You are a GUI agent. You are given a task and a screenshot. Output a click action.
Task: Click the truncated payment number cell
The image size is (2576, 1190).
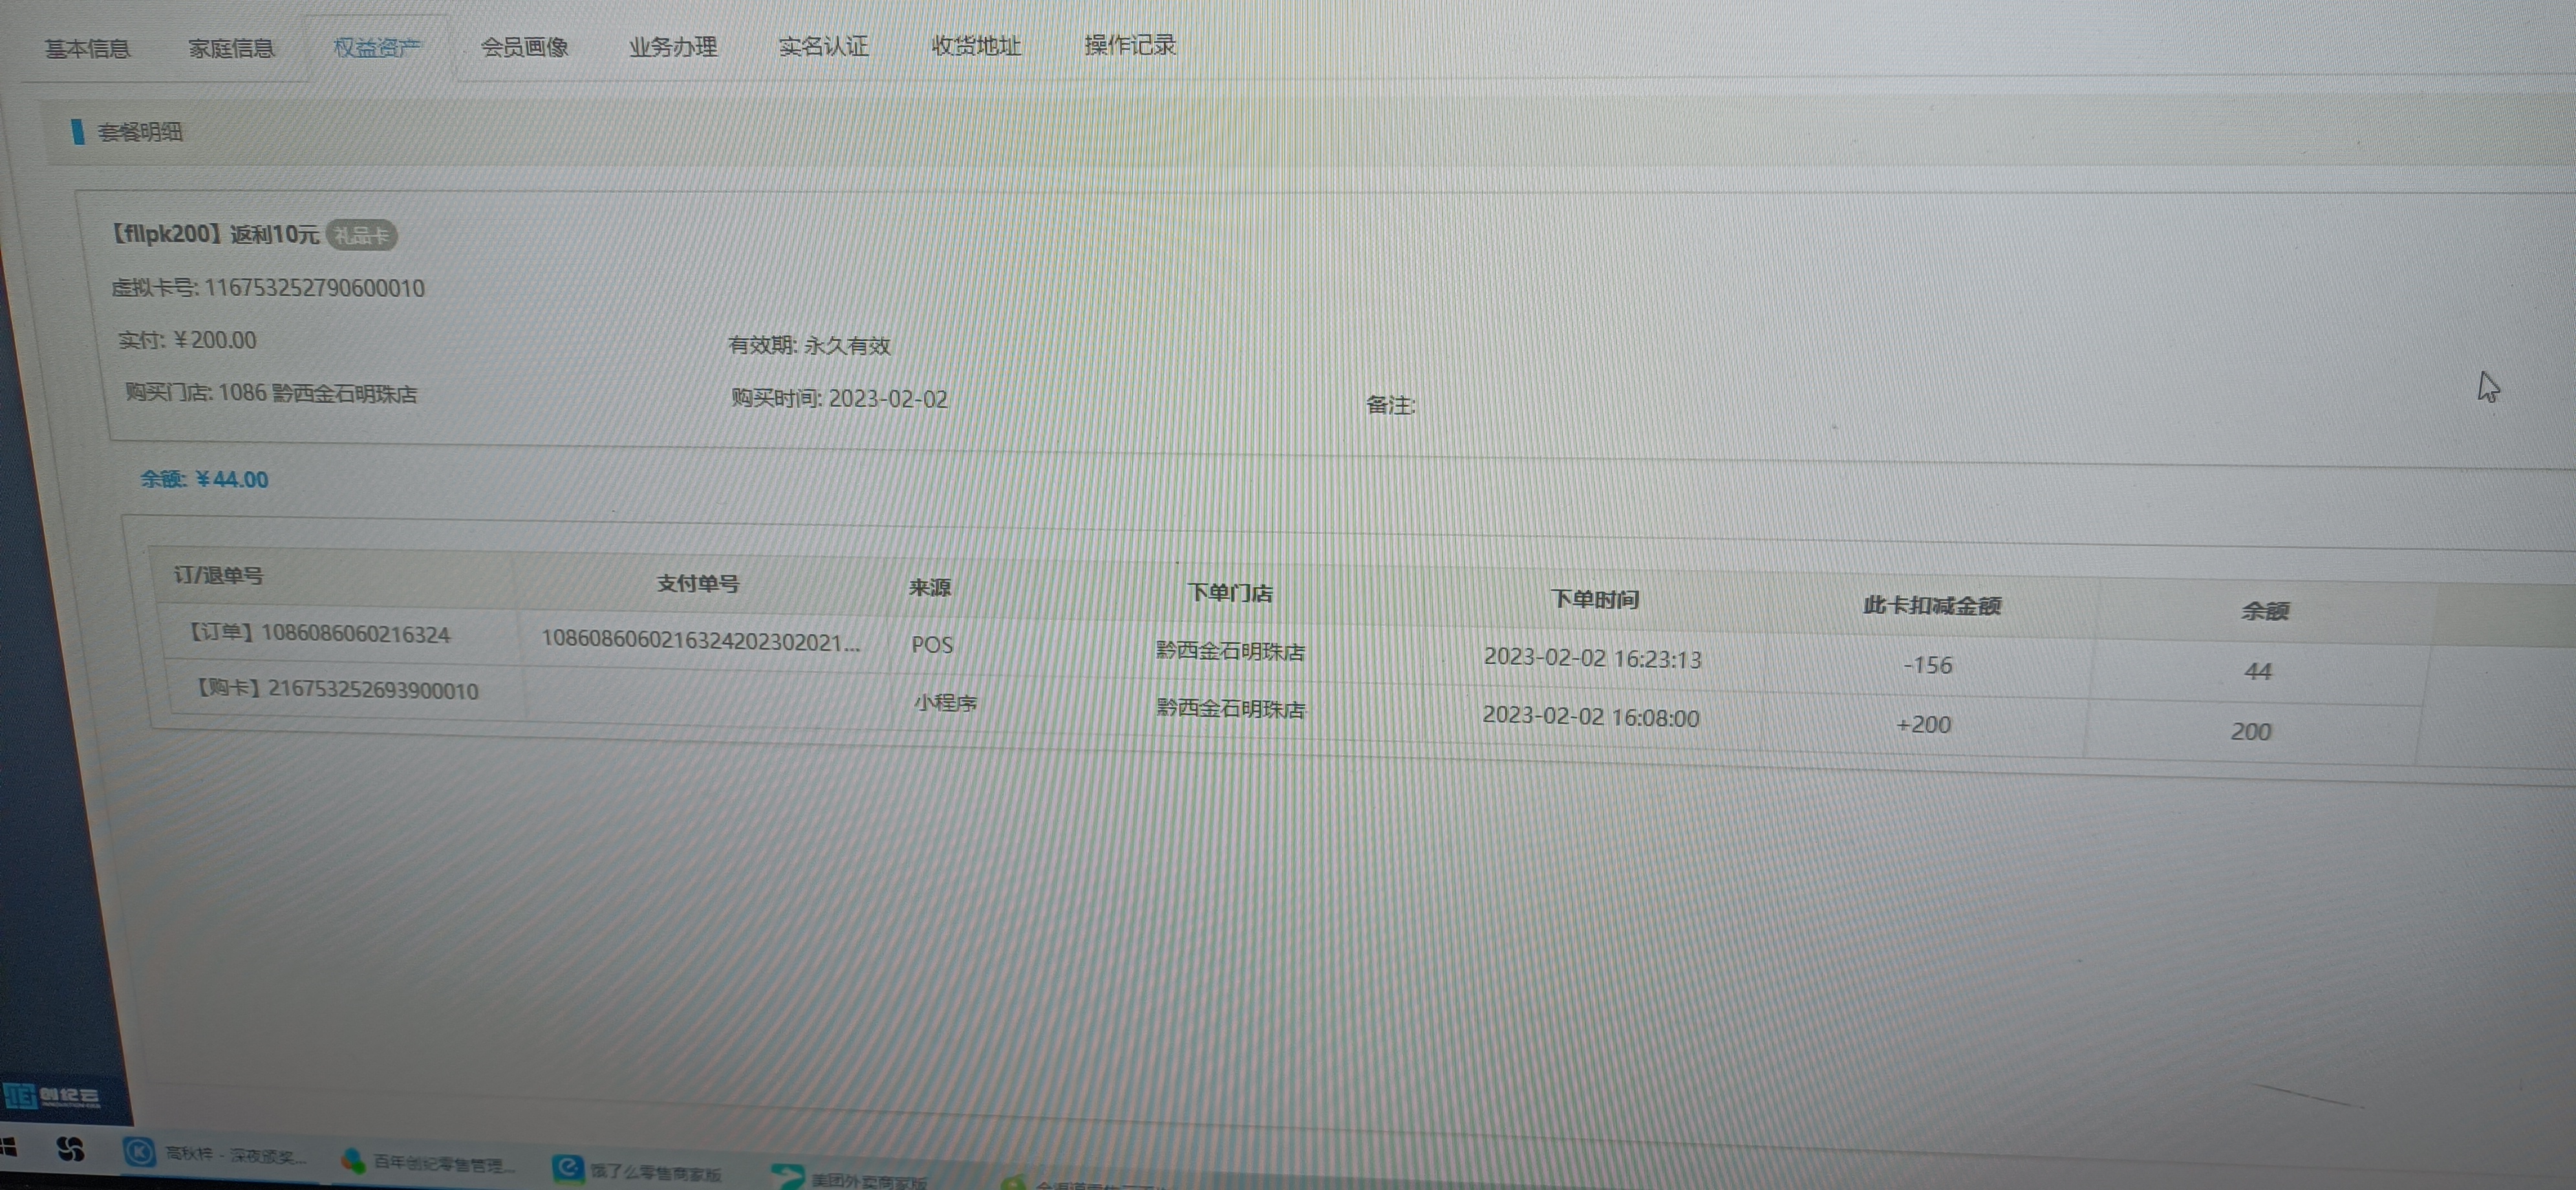700,640
